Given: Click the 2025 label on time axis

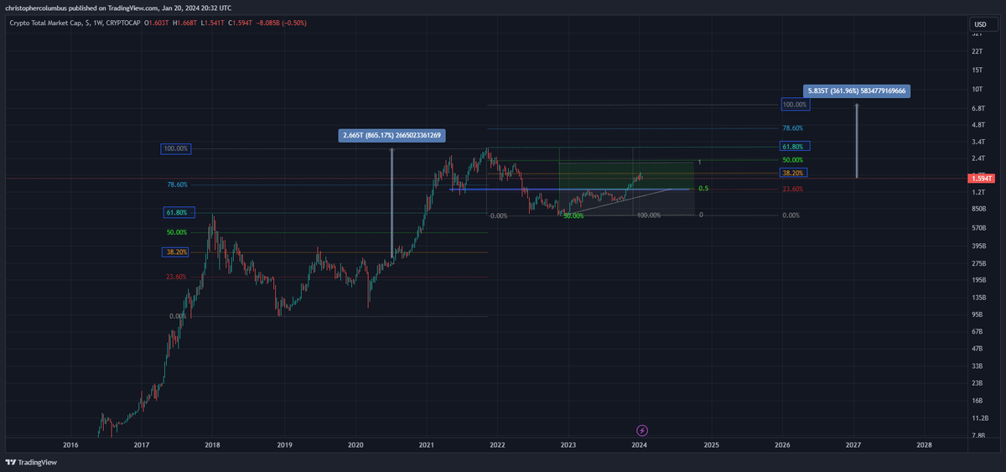Looking at the screenshot, I should [711, 444].
